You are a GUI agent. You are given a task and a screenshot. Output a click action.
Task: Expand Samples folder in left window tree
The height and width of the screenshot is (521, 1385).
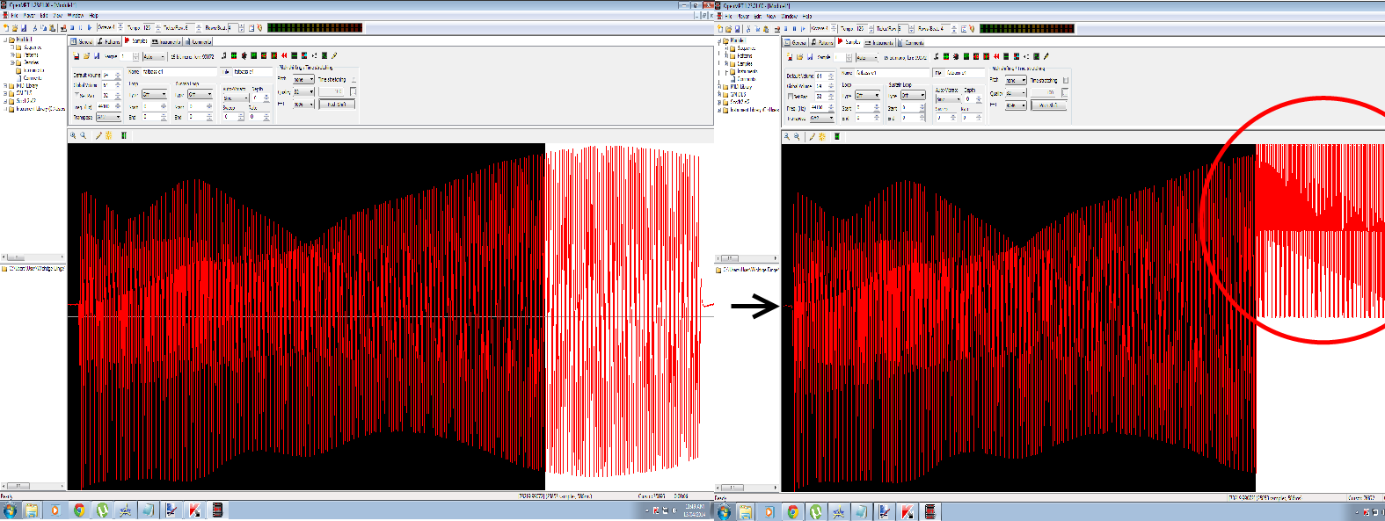(x=13, y=62)
